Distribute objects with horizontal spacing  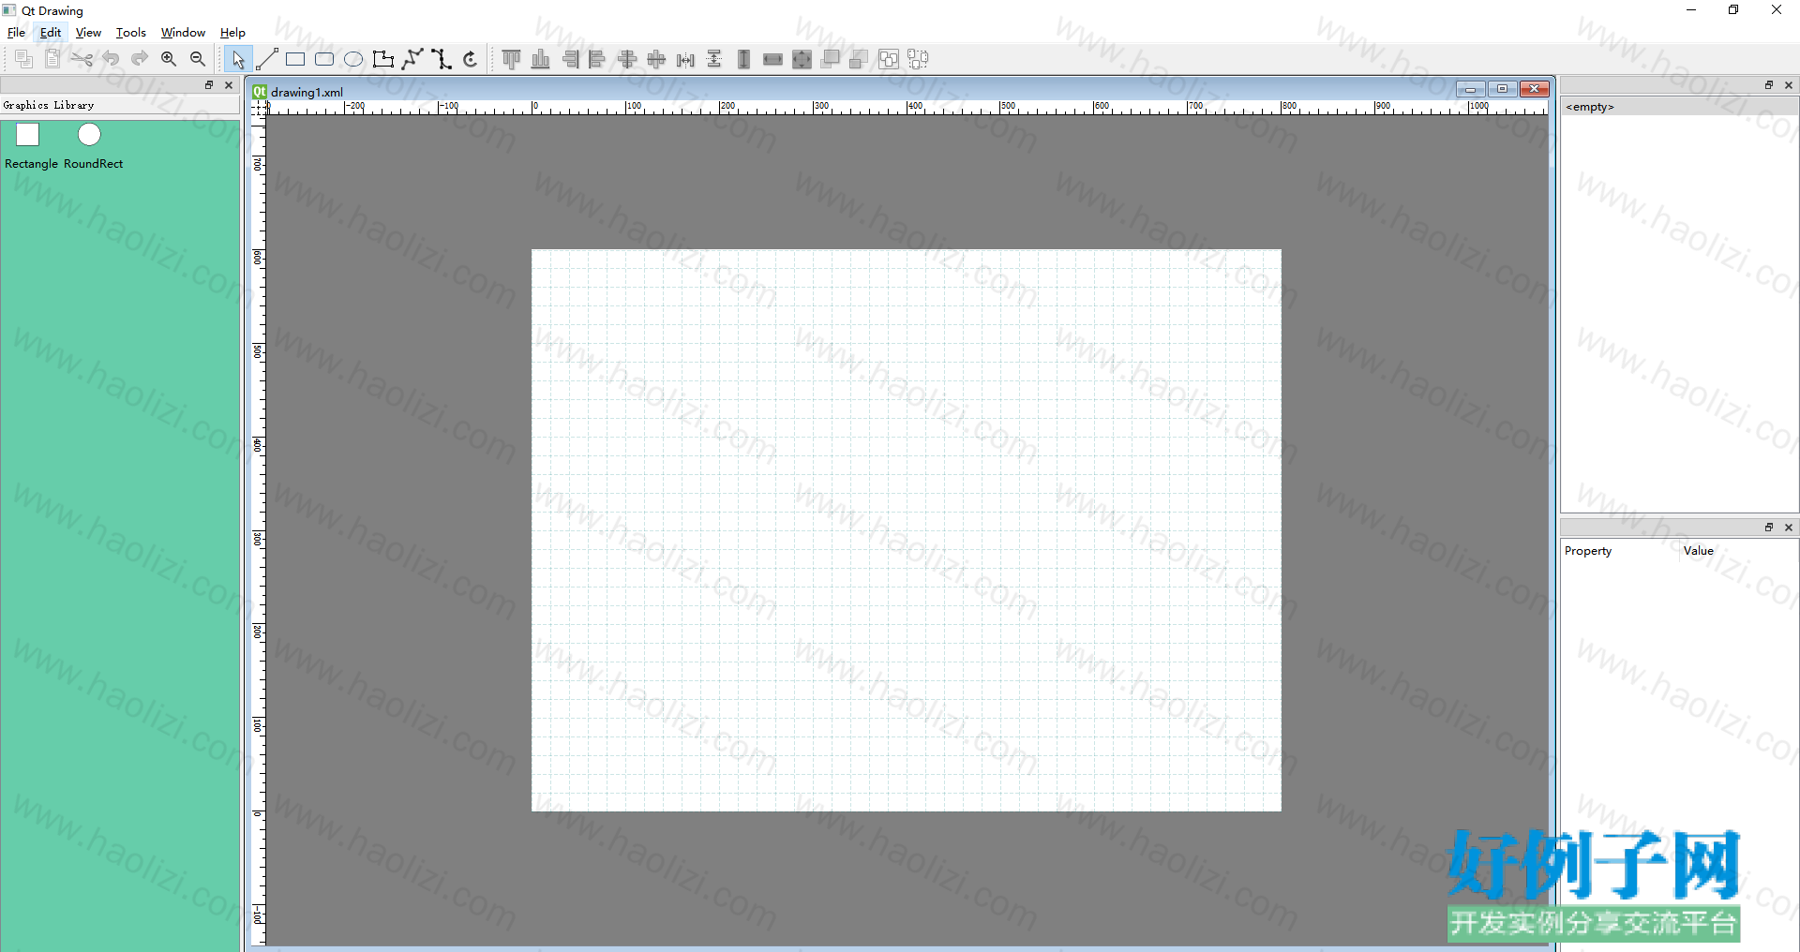click(686, 59)
